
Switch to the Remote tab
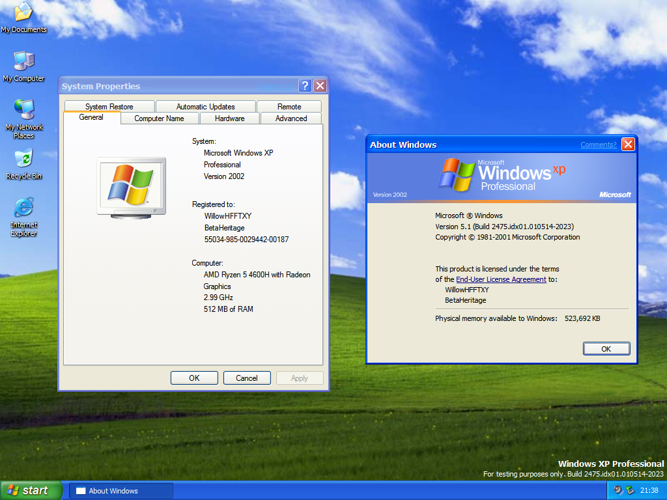tap(289, 106)
